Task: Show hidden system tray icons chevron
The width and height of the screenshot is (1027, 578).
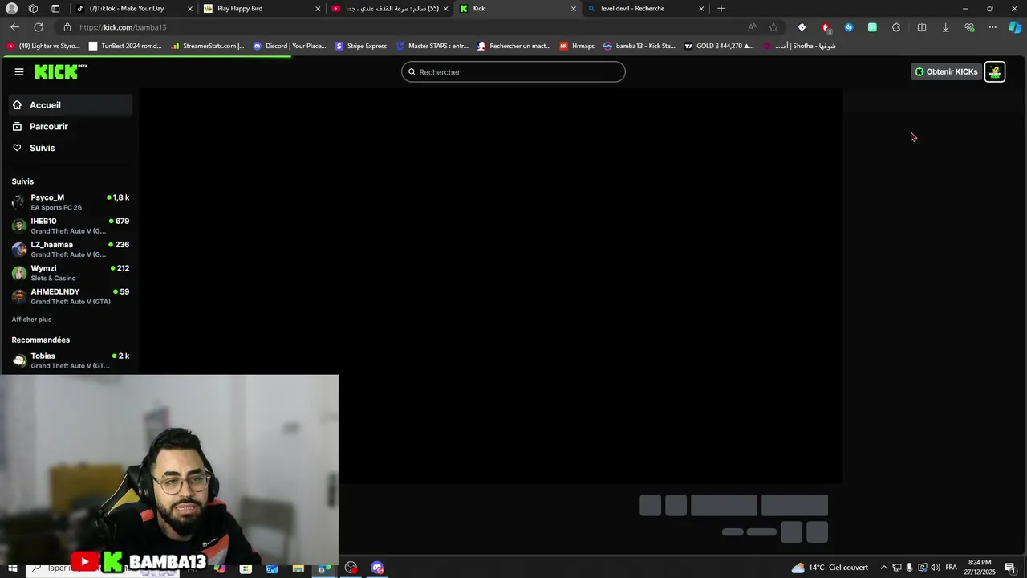Action: [884, 568]
